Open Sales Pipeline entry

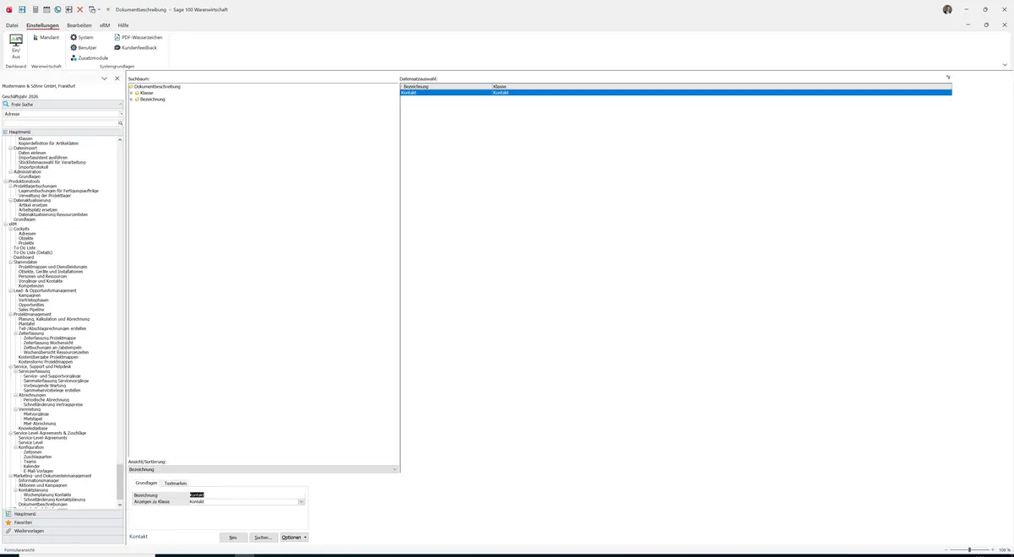[x=31, y=310]
